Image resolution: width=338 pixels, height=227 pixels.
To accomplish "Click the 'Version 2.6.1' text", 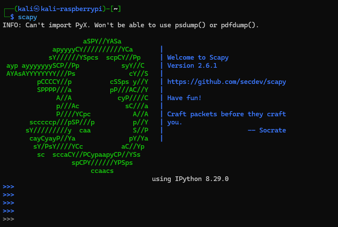I will click(x=192, y=66).
